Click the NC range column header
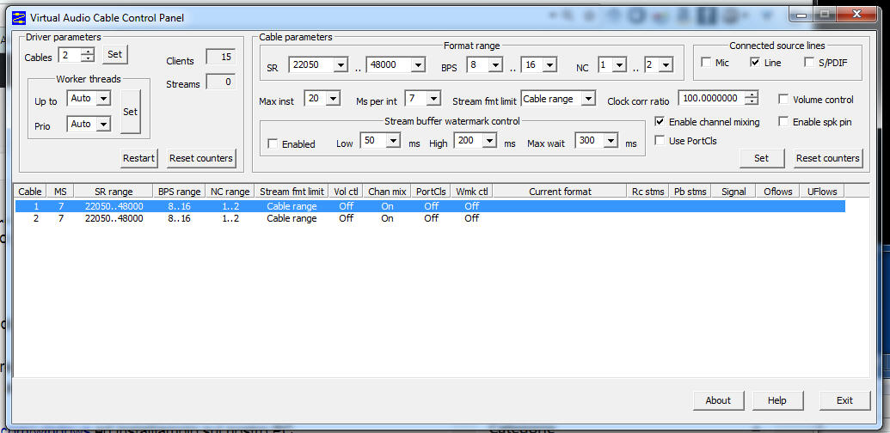 coord(230,192)
